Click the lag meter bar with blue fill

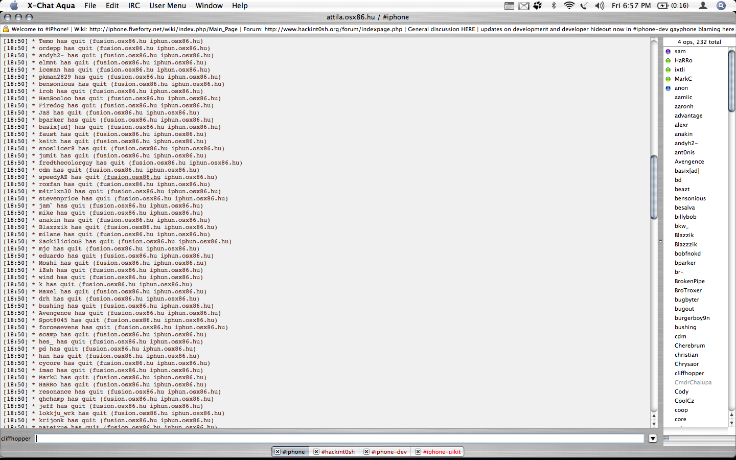click(x=699, y=438)
